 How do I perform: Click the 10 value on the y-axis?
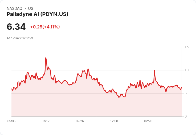pyautogui.click(x=186, y=70)
